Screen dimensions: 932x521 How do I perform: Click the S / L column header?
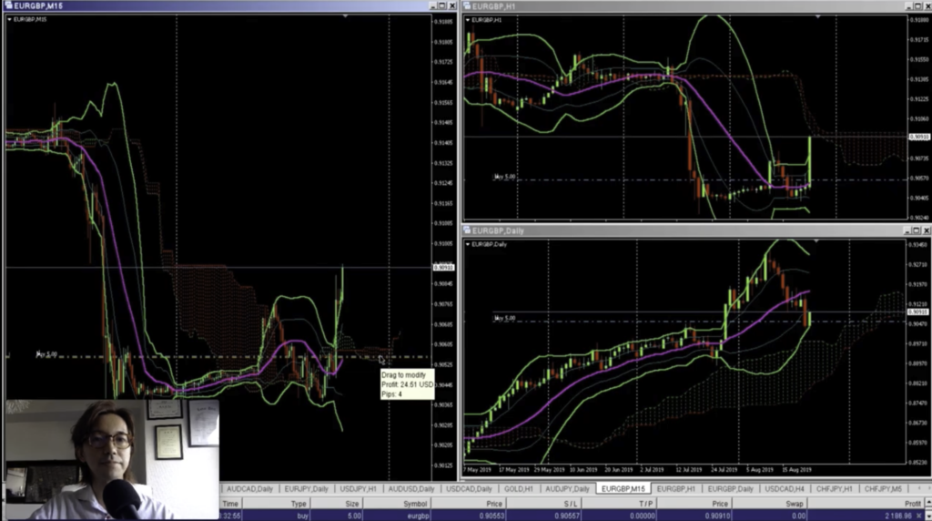coord(542,504)
